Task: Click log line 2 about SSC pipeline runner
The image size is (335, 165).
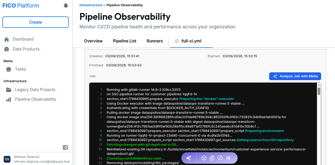Action: click(152, 94)
